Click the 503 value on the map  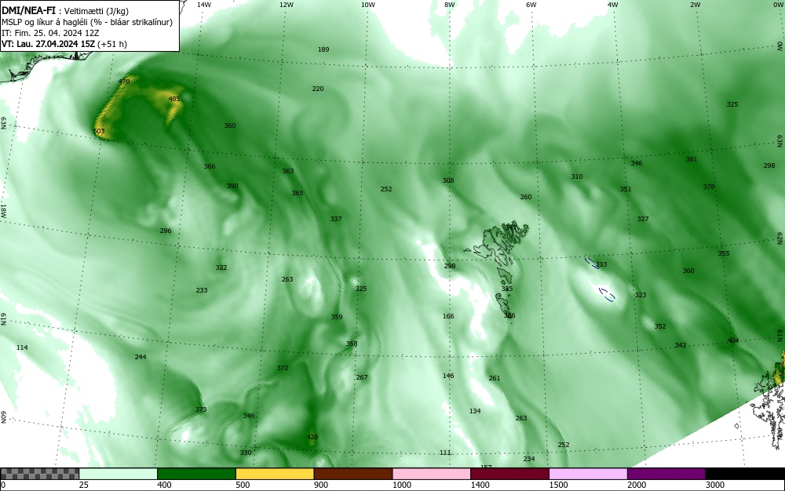(99, 132)
